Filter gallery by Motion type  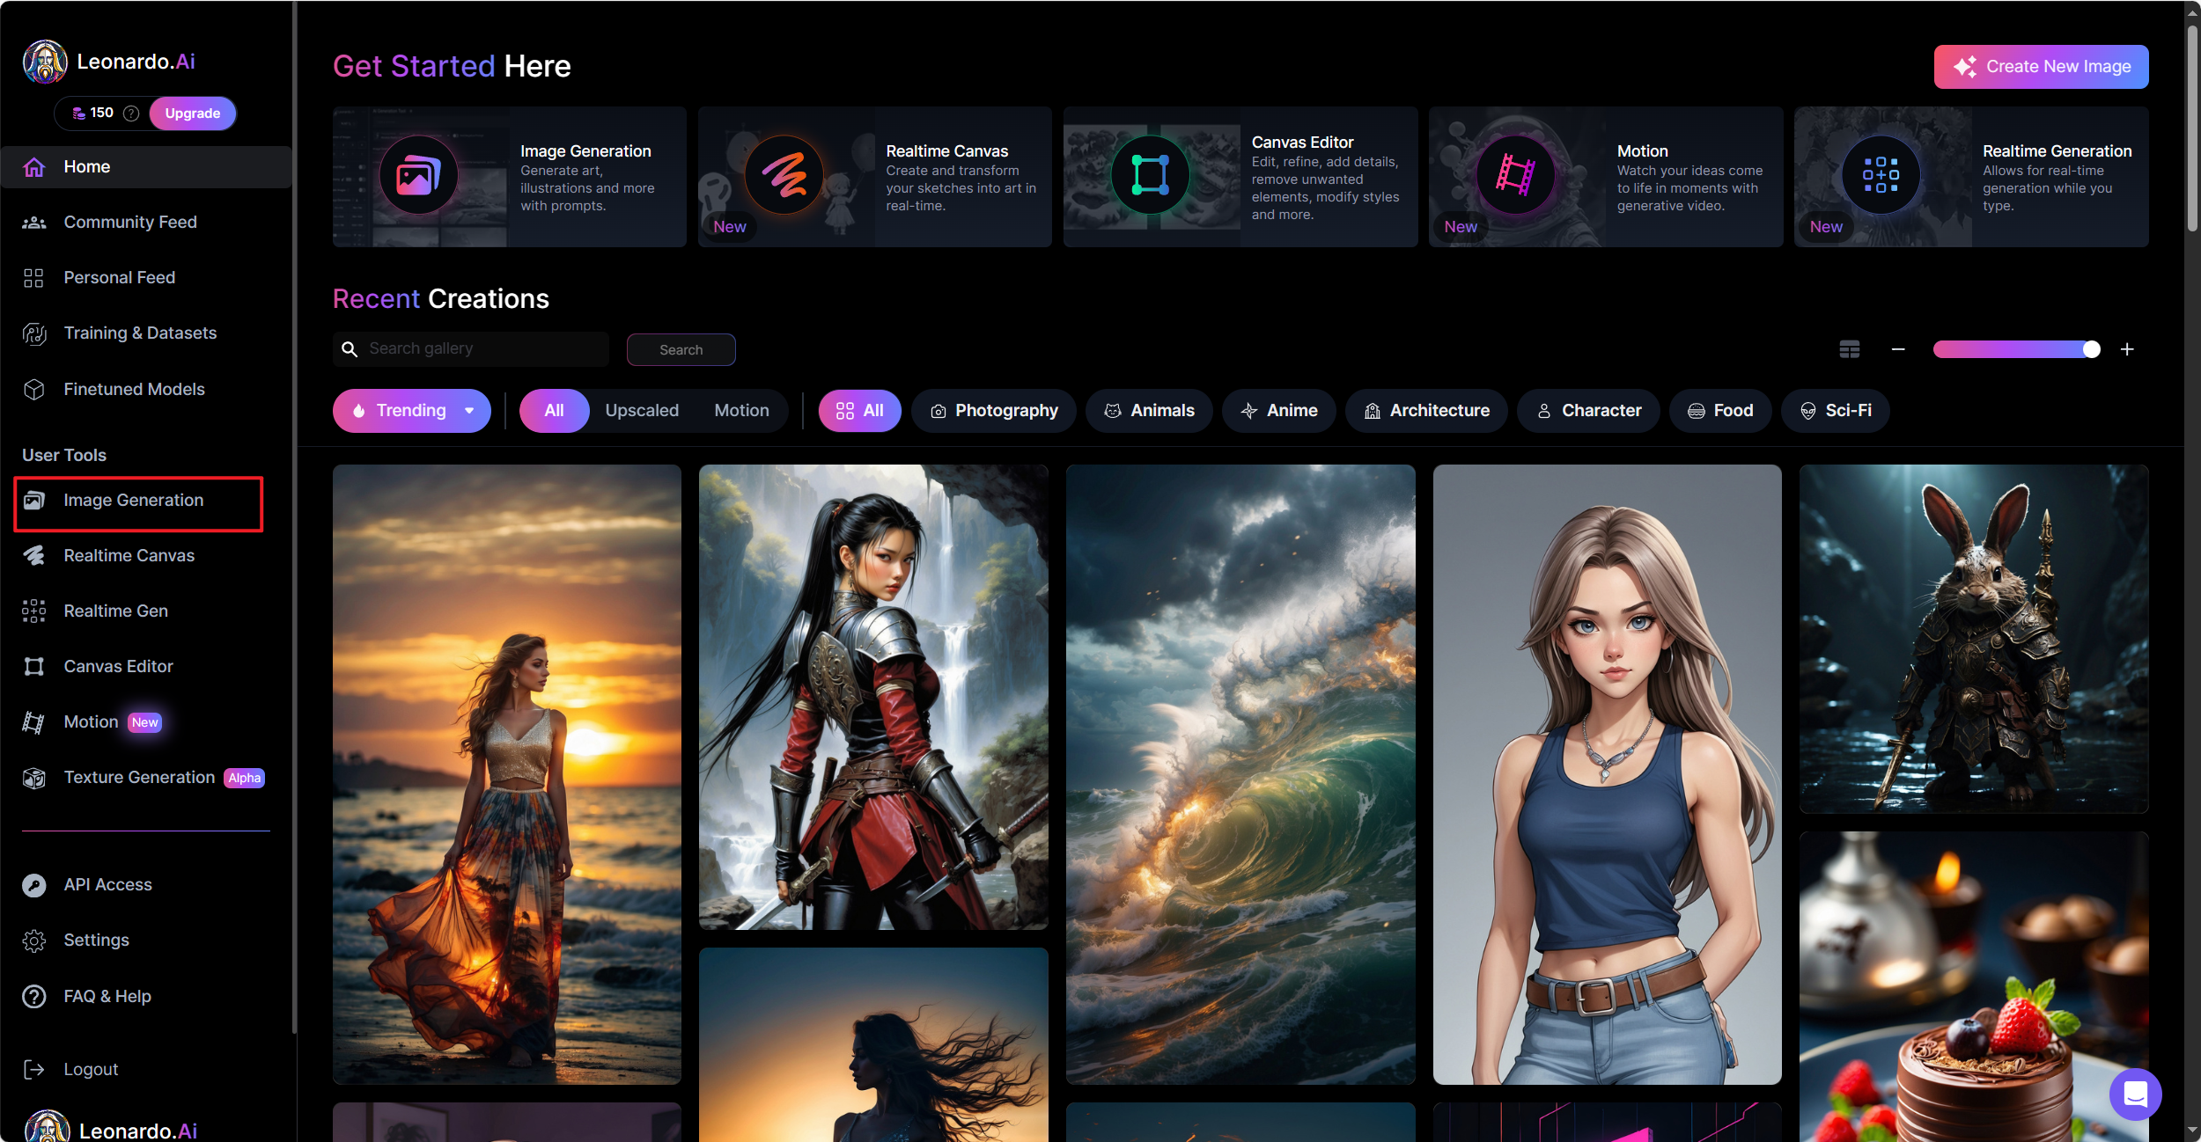741,411
